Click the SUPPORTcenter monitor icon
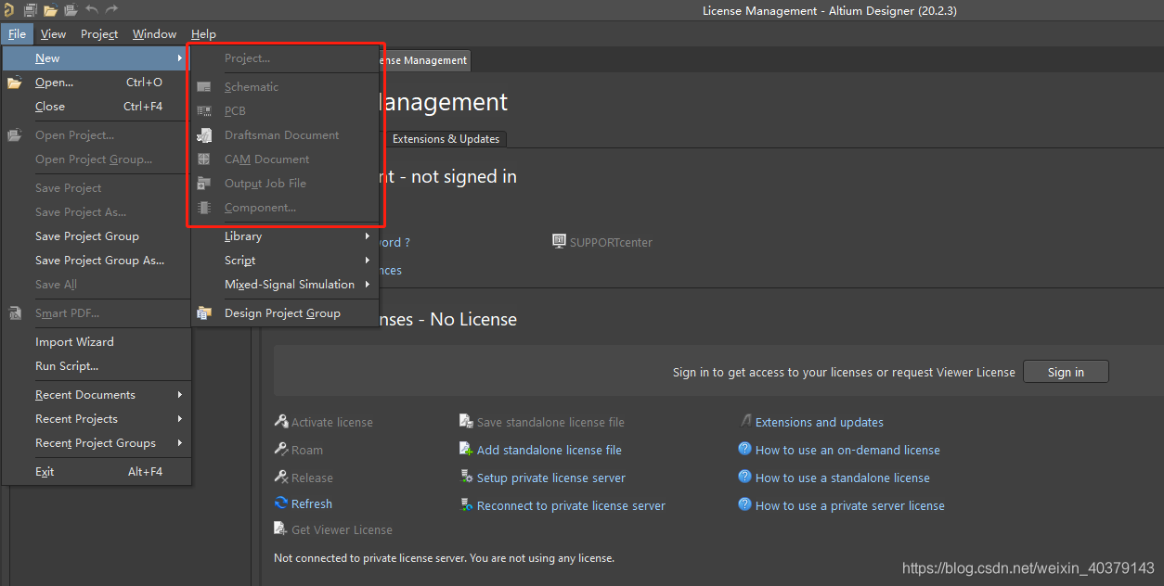 [559, 242]
